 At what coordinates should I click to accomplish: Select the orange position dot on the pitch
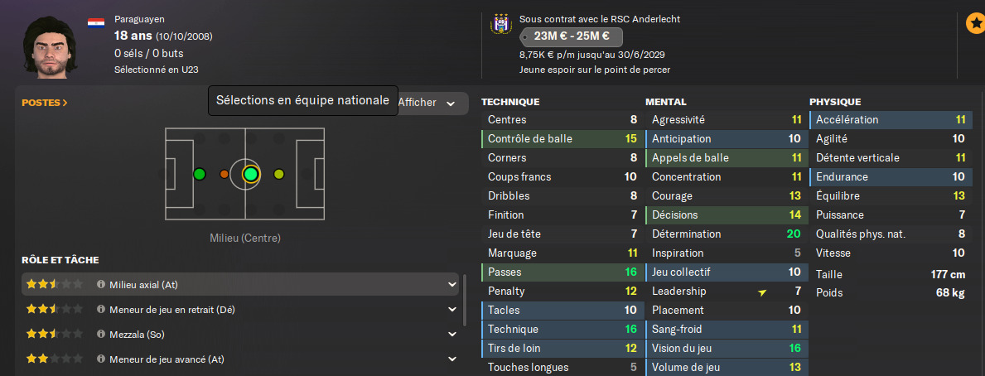tap(224, 174)
